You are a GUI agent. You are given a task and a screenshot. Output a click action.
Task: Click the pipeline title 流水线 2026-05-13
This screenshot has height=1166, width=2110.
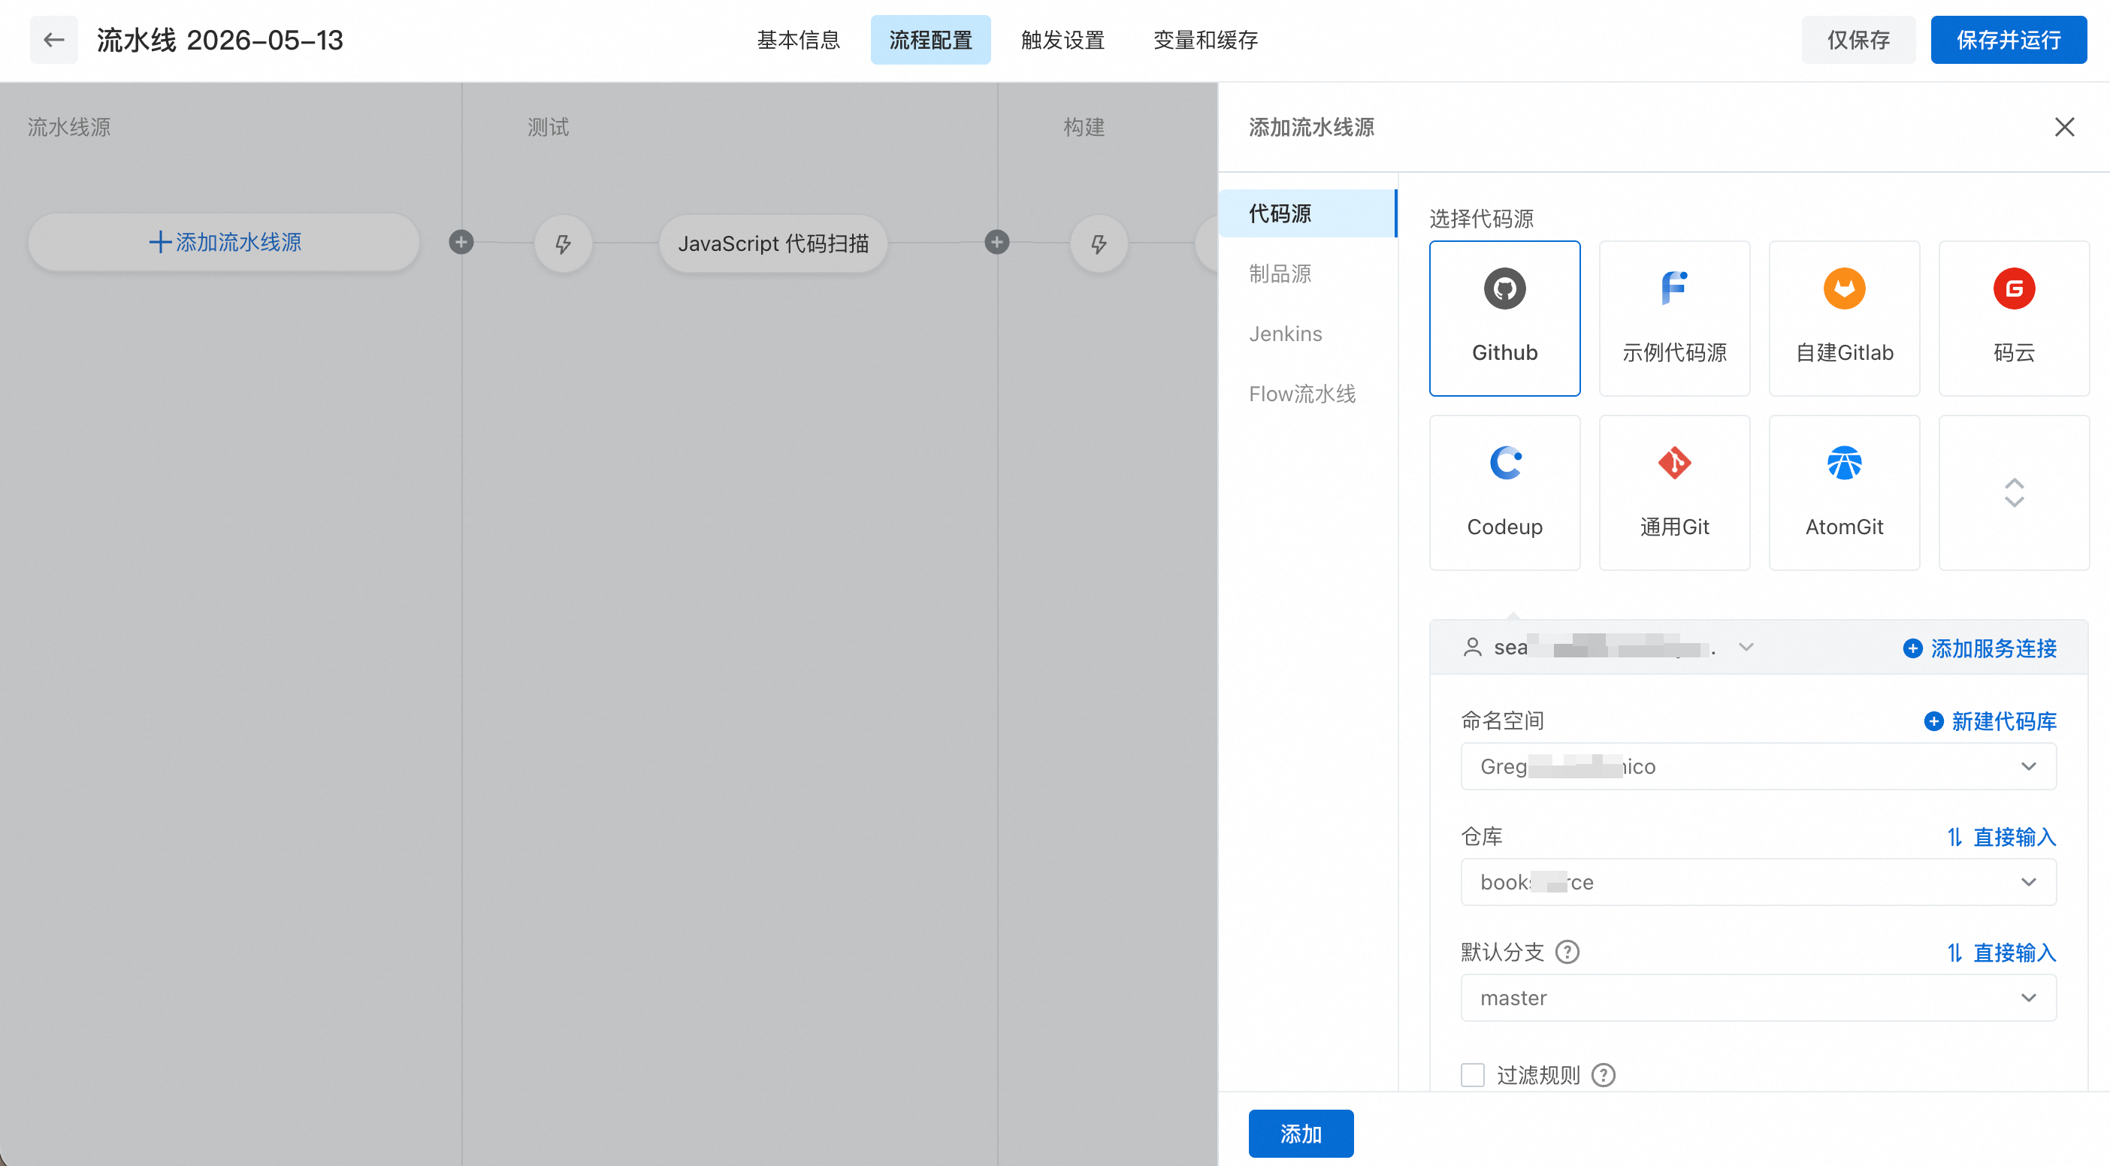tap(220, 39)
